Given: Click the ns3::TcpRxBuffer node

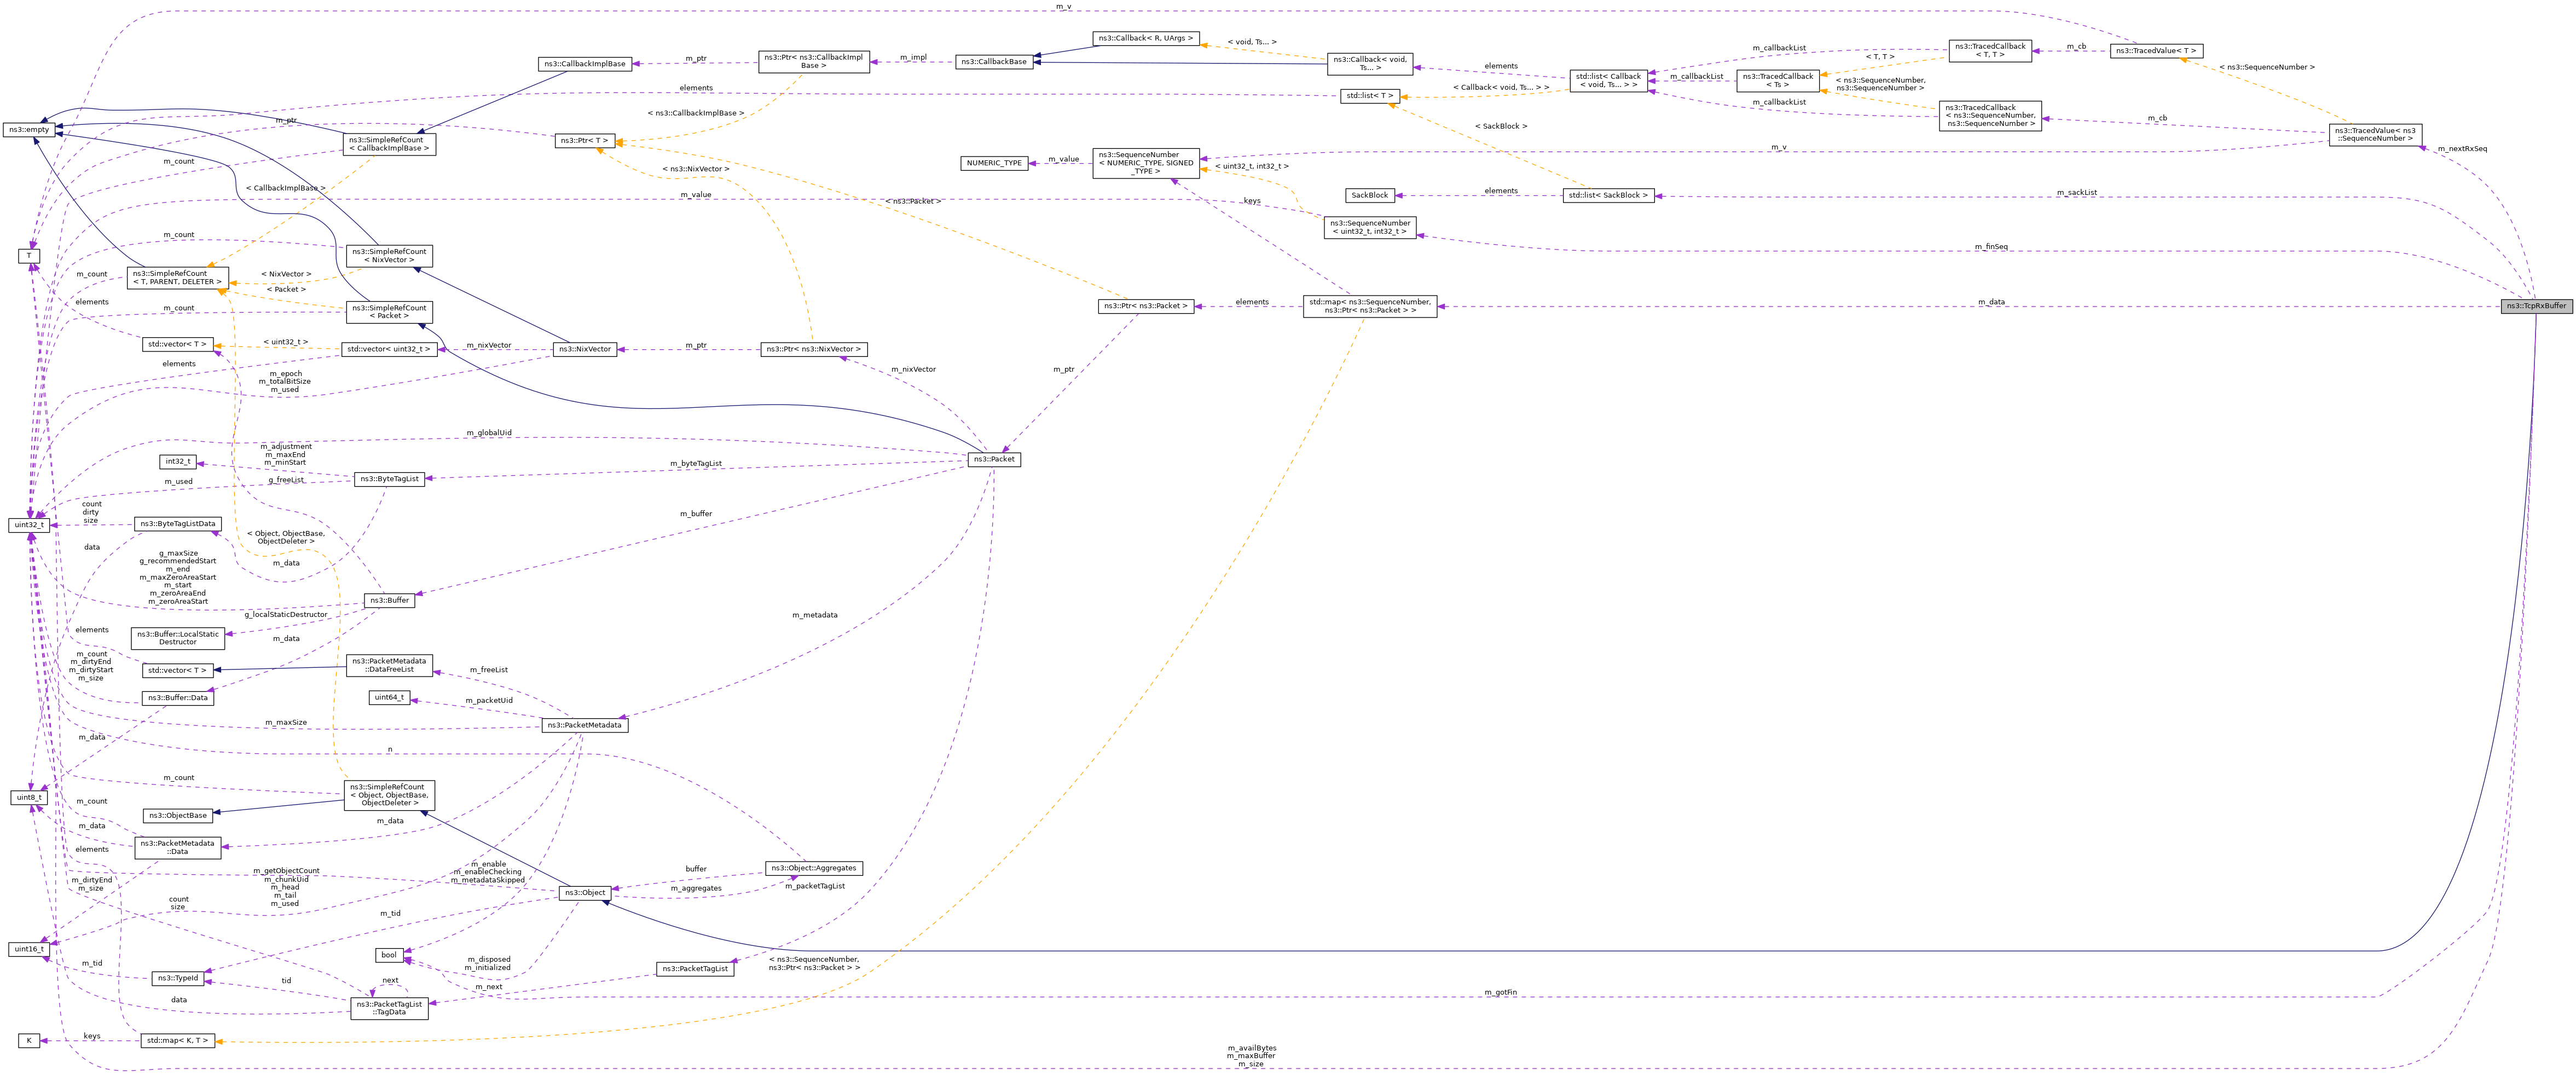Looking at the screenshot, I should (2536, 306).
